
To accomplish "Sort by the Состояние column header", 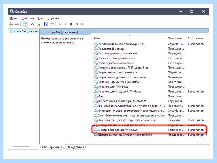I will pos(195,38).
